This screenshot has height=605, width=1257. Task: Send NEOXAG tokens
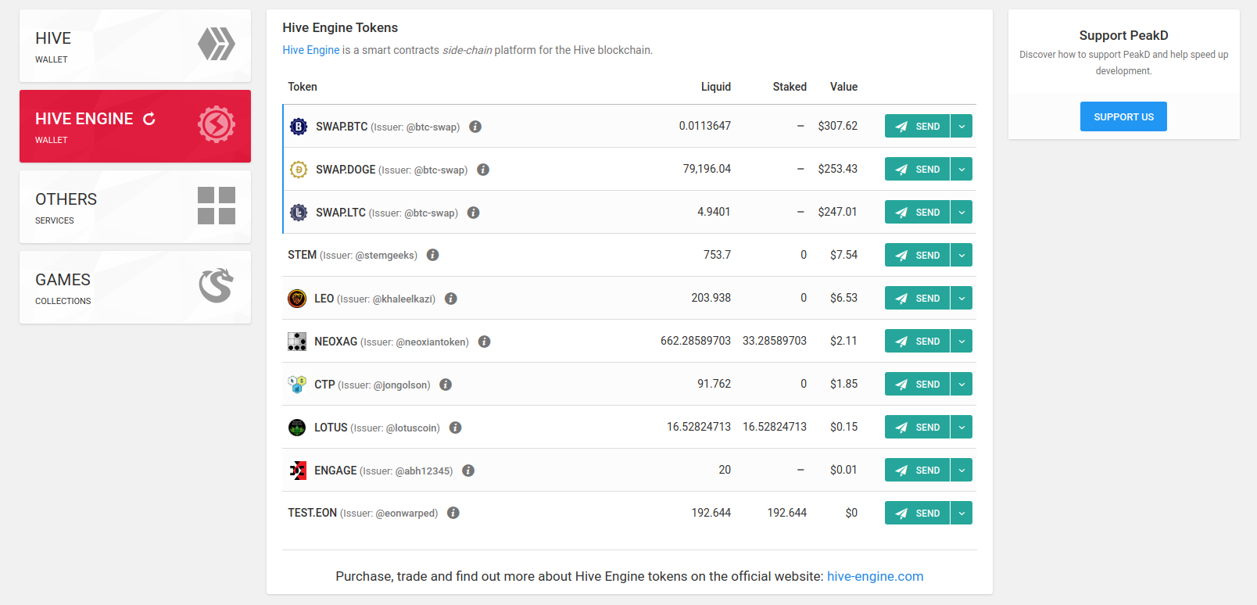pos(917,341)
